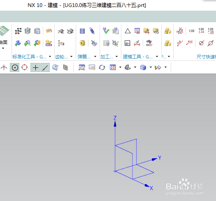Viewport: 216px width, 201px height.
Task: Toggle the point on curve snap
Action: click(x=45, y=67)
